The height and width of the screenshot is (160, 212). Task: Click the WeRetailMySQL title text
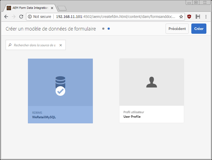click(x=44, y=117)
